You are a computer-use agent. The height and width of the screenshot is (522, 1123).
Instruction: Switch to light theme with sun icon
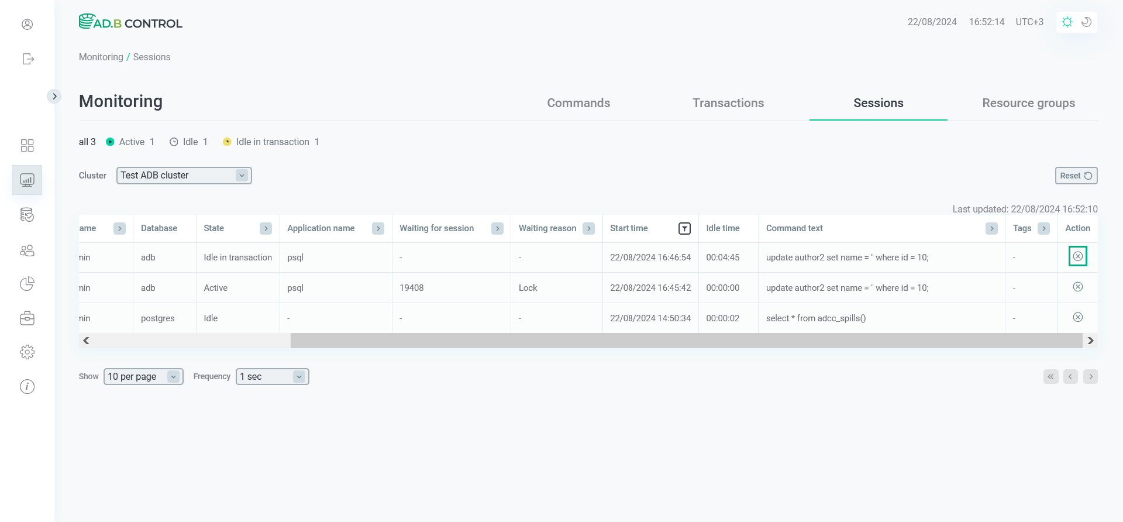click(1067, 22)
